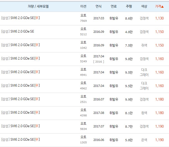Click the 다크 그레이 color in row 4941

click(144, 72)
